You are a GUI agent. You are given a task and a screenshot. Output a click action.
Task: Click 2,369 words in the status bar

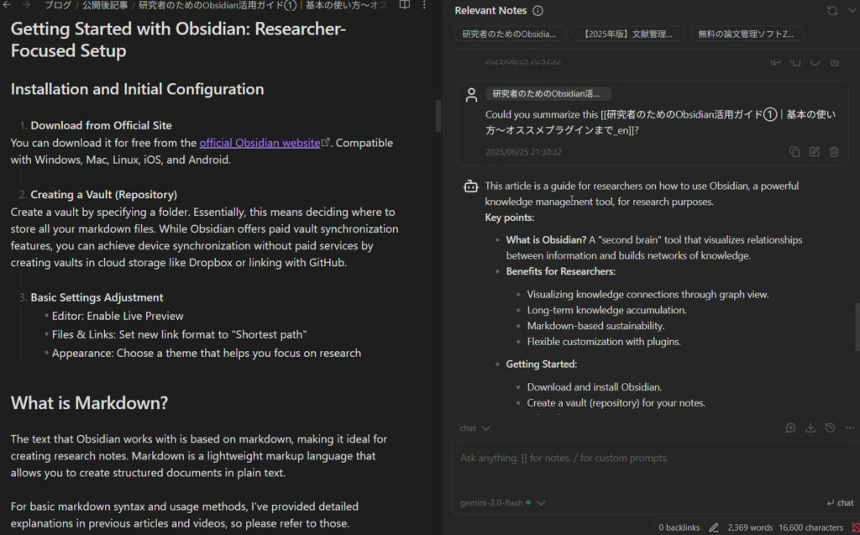[x=750, y=527]
